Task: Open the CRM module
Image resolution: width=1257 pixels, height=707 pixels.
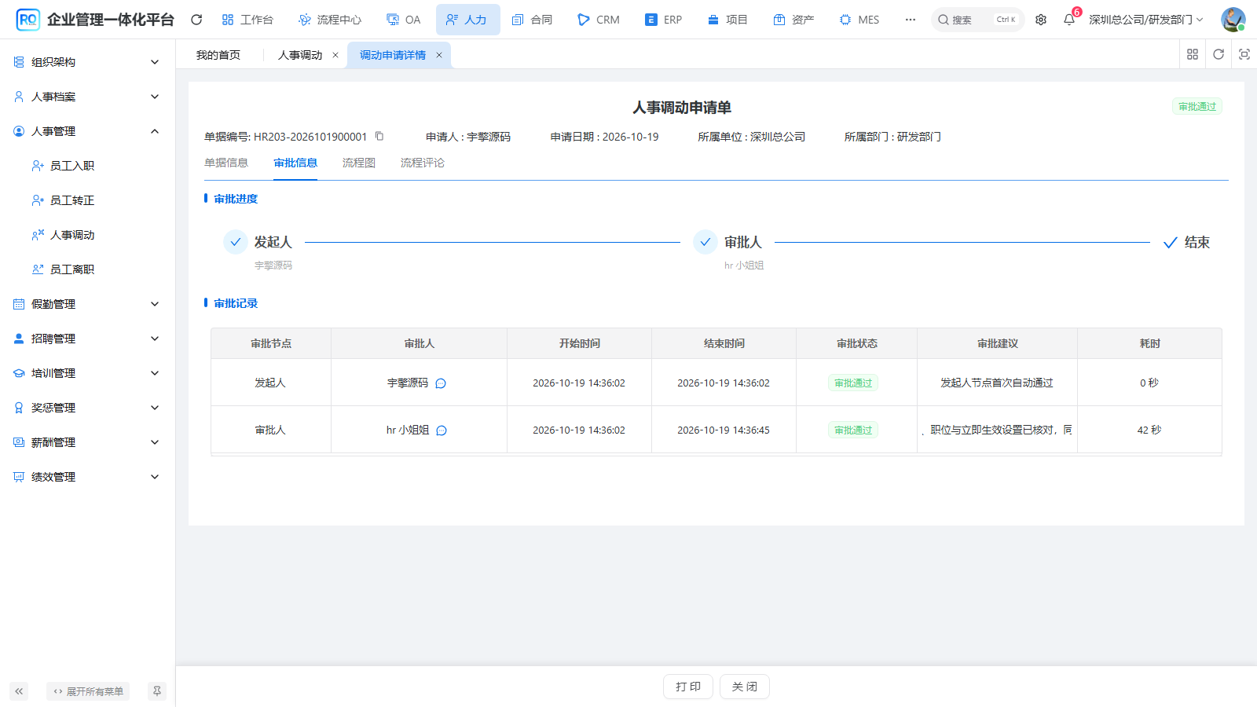Action: 599,20
